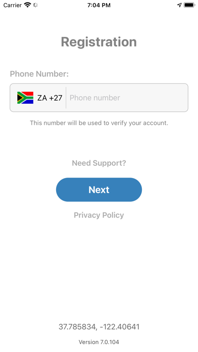Tap the Carrier label in status bar
198x352 pixels.
click(13, 5)
